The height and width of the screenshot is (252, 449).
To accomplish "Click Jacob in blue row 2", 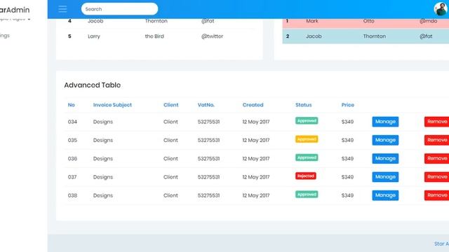I will pyautogui.click(x=314, y=36).
